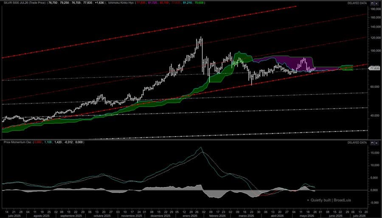Close the Price Momentum Osc panel

click(376, 143)
